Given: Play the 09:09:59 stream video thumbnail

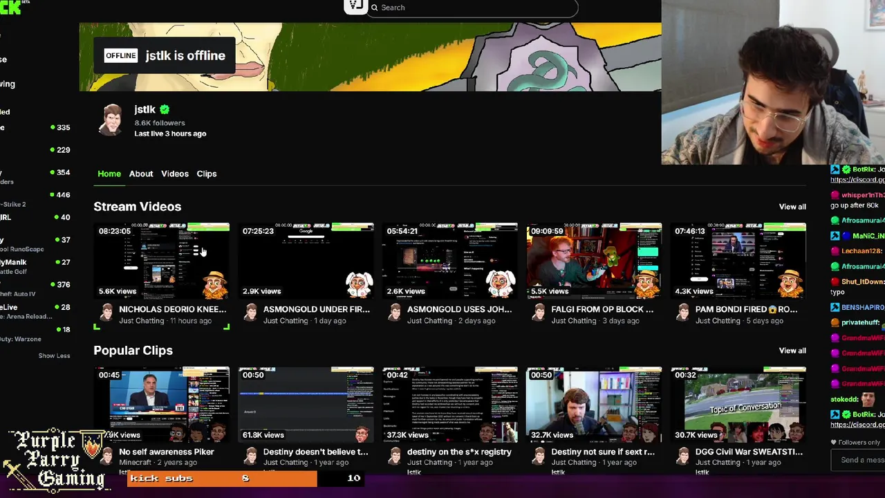Looking at the screenshot, I should coord(594,261).
